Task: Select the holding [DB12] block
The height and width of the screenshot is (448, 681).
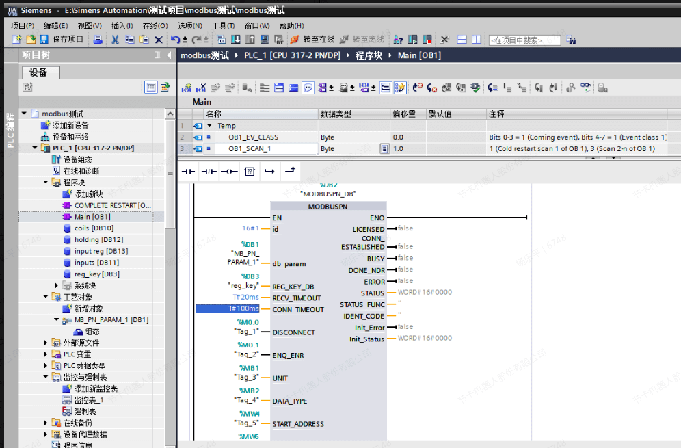Action: pos(98,240)
